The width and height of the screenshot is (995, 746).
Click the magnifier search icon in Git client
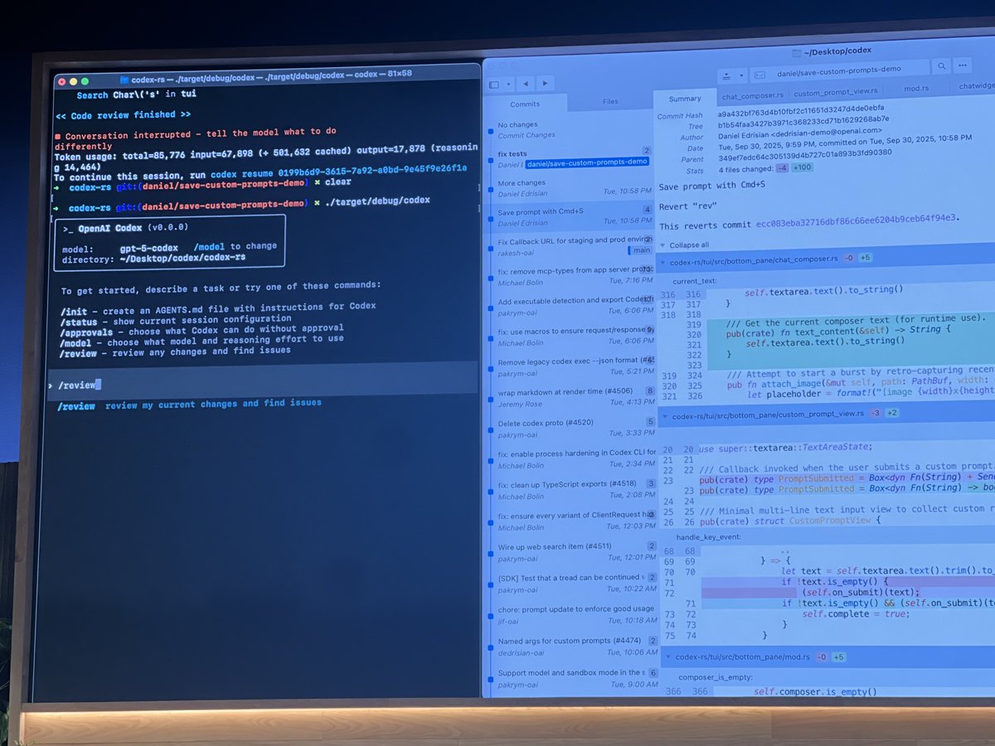click(942, 65)
